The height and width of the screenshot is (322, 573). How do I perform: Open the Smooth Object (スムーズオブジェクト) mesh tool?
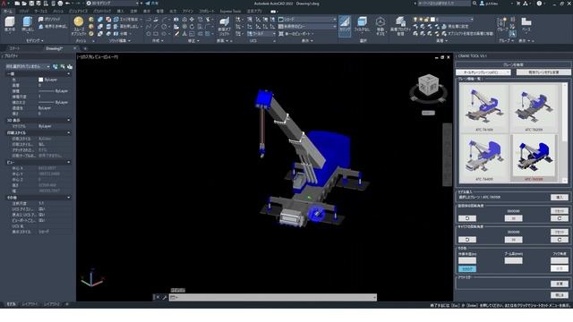(79, 26)
